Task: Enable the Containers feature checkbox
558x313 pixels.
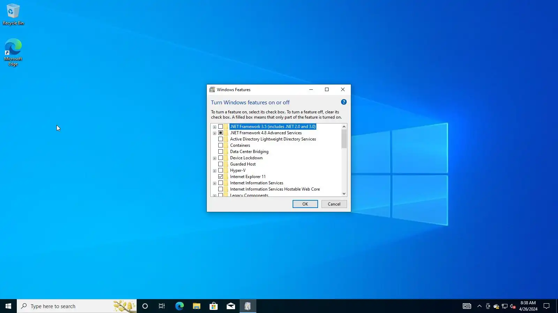Action: tap(220, 145)
